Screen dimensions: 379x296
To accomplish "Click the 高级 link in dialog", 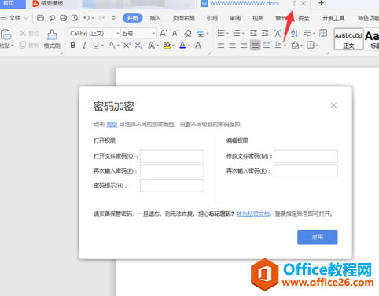I will click(x=112, y=125).
